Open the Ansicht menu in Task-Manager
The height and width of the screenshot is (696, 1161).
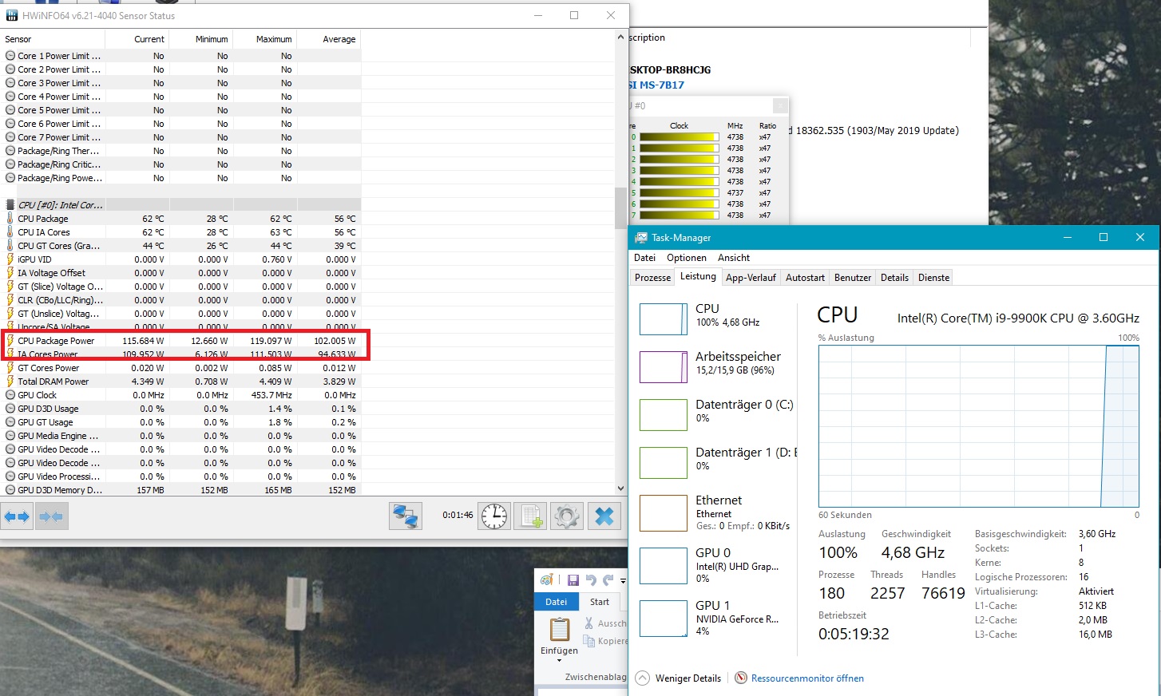point(734,258)
